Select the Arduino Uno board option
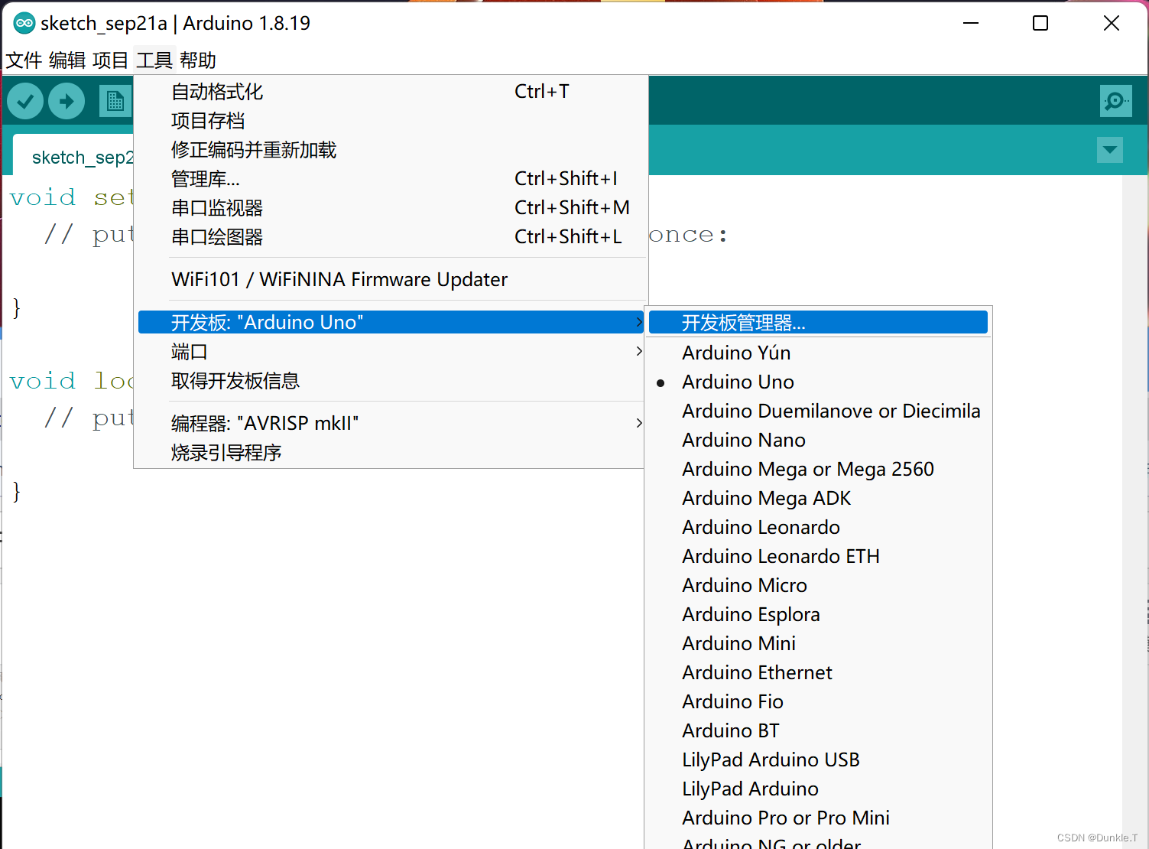The height and width of the screenshot is (849, 1149). coord(818,382)
